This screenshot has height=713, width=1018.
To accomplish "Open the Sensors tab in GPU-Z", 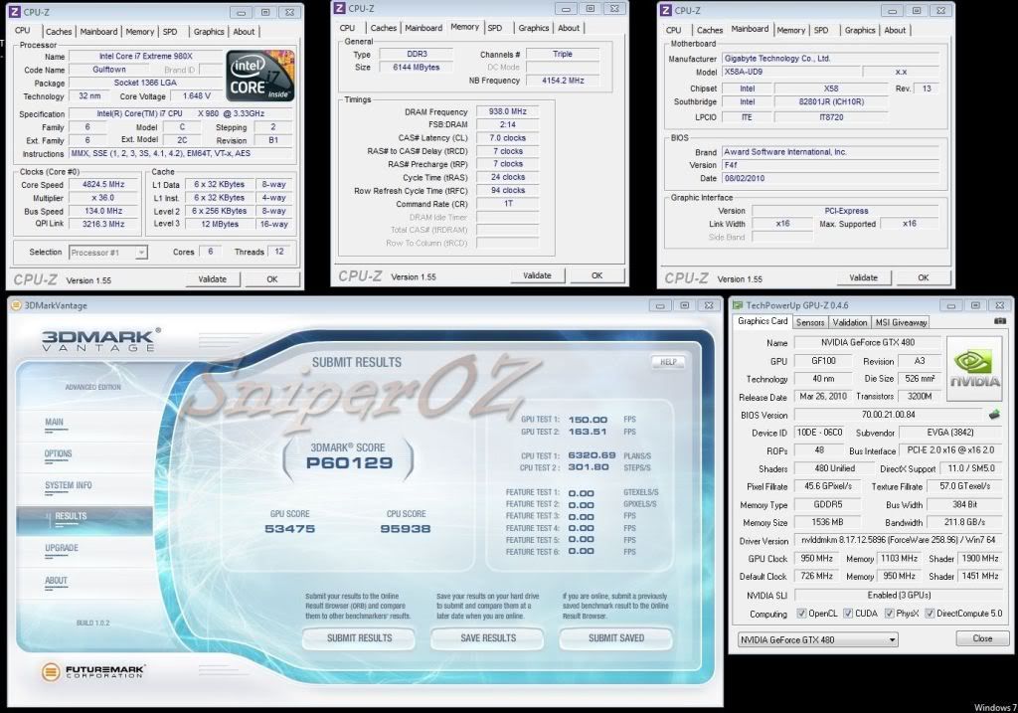I will pyautogui.click(x=810, y=322).
